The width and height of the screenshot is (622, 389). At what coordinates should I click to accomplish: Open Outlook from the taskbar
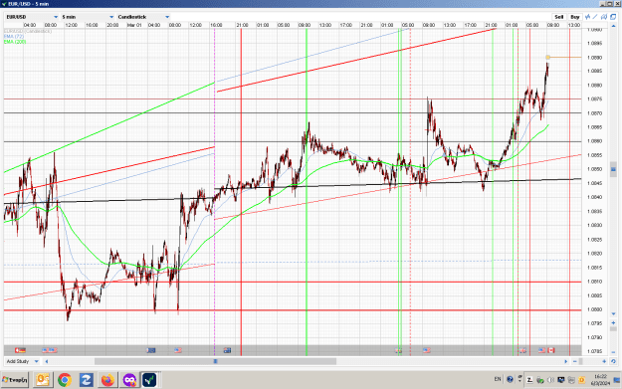click(43, 379)
